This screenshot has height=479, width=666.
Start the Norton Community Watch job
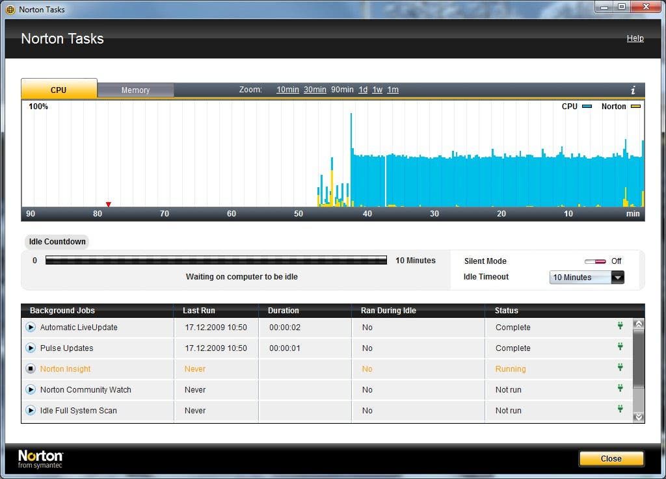pos(30,389)
